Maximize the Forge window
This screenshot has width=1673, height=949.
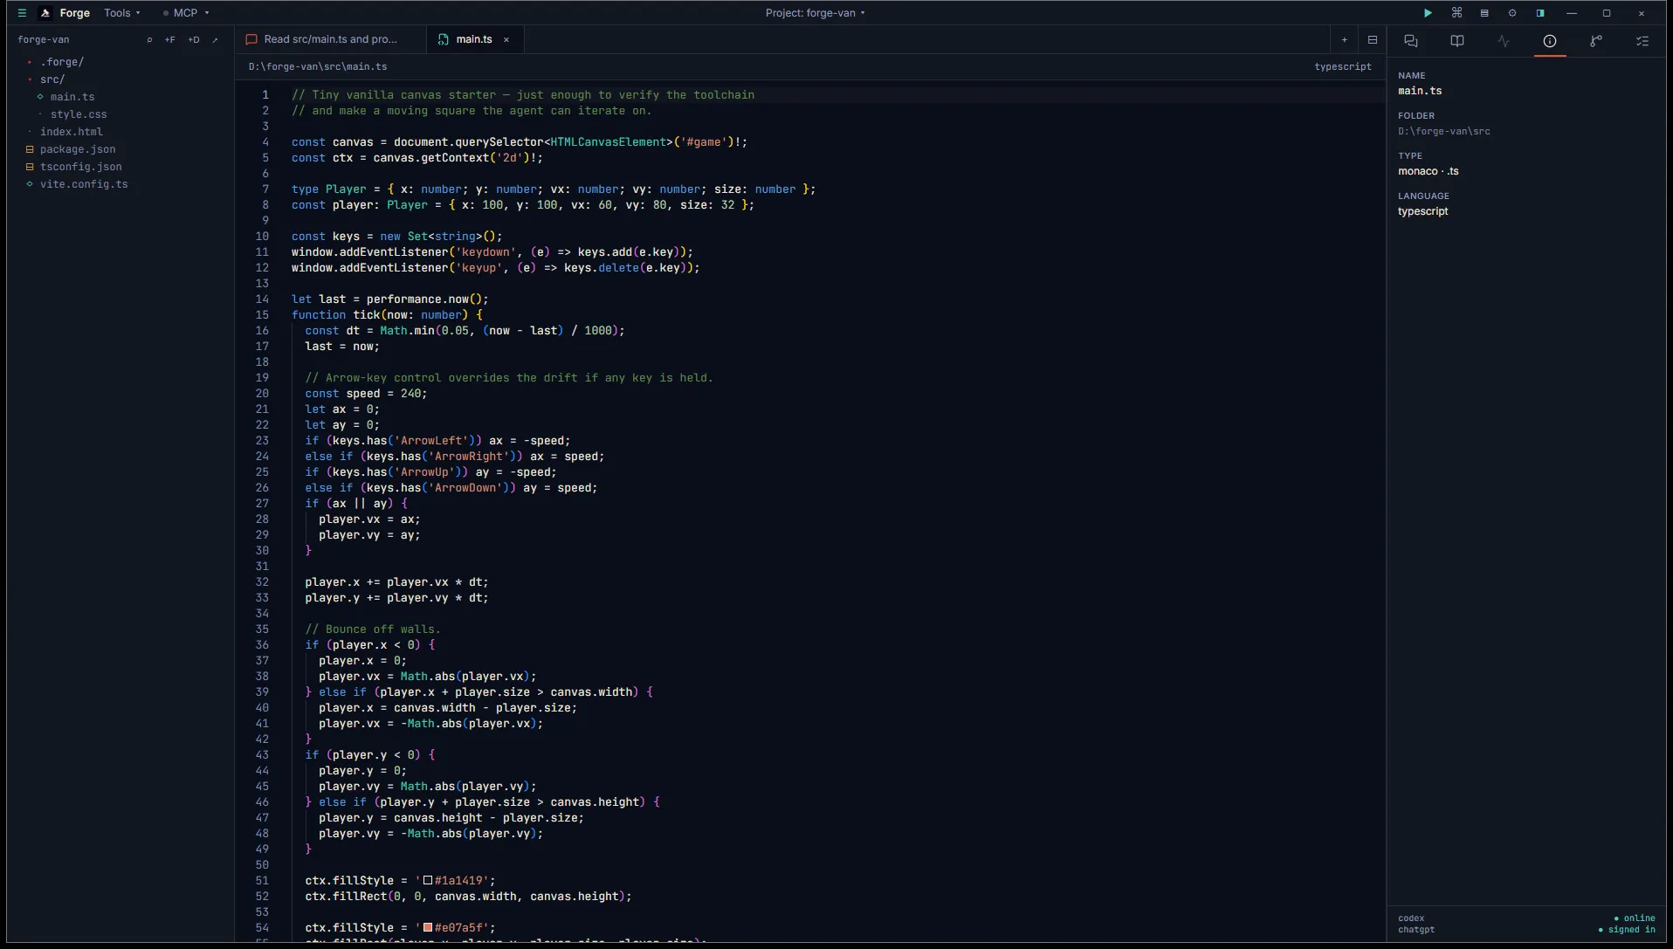coord(1607,13)
